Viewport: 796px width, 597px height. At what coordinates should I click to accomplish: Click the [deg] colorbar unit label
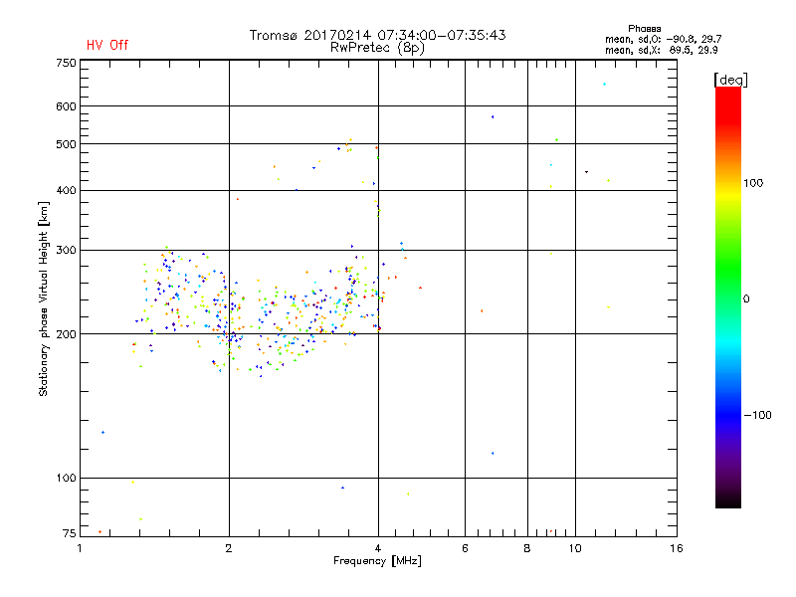[730, 79]
